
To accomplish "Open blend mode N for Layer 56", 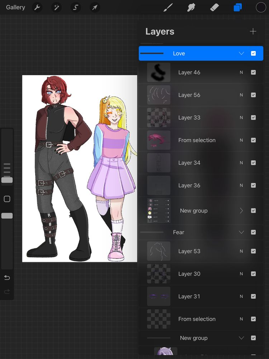I will pyautogui.click(x=241, y=95).
